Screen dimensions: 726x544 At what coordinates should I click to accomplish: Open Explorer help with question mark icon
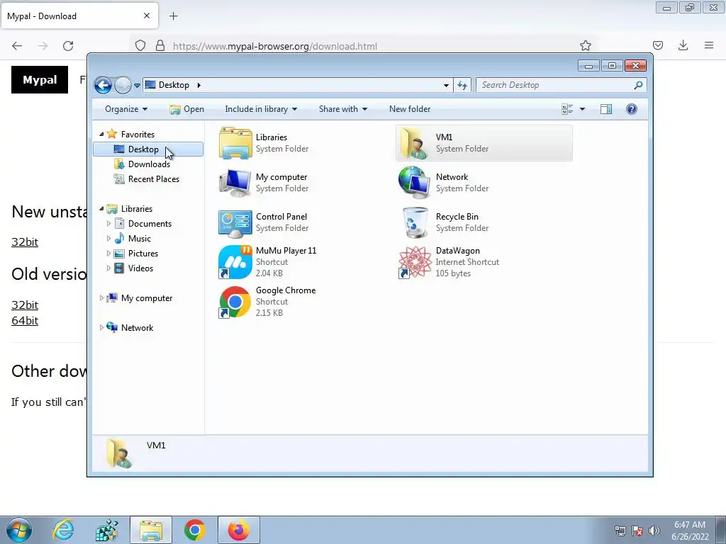[x=632, y=109]
